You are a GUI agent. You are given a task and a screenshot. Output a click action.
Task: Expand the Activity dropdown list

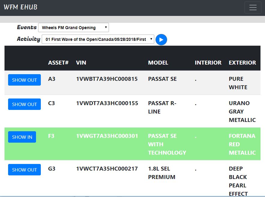point(98,39)
